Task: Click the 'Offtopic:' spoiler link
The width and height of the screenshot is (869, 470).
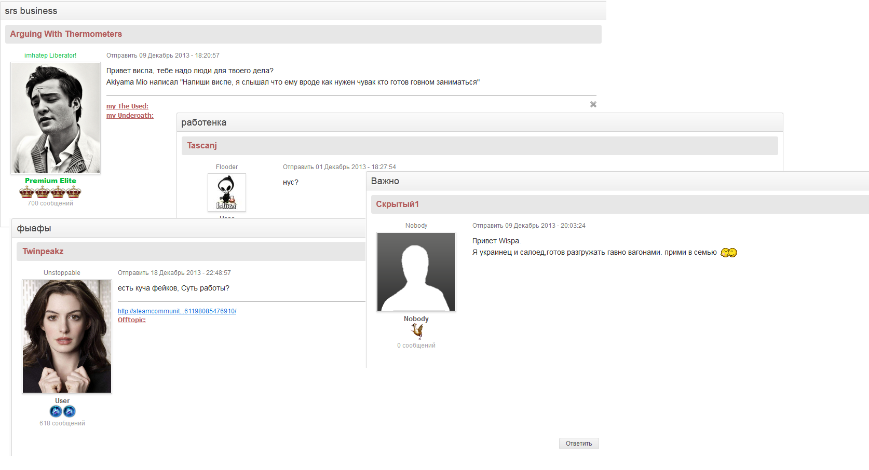Action: (131, 320)
